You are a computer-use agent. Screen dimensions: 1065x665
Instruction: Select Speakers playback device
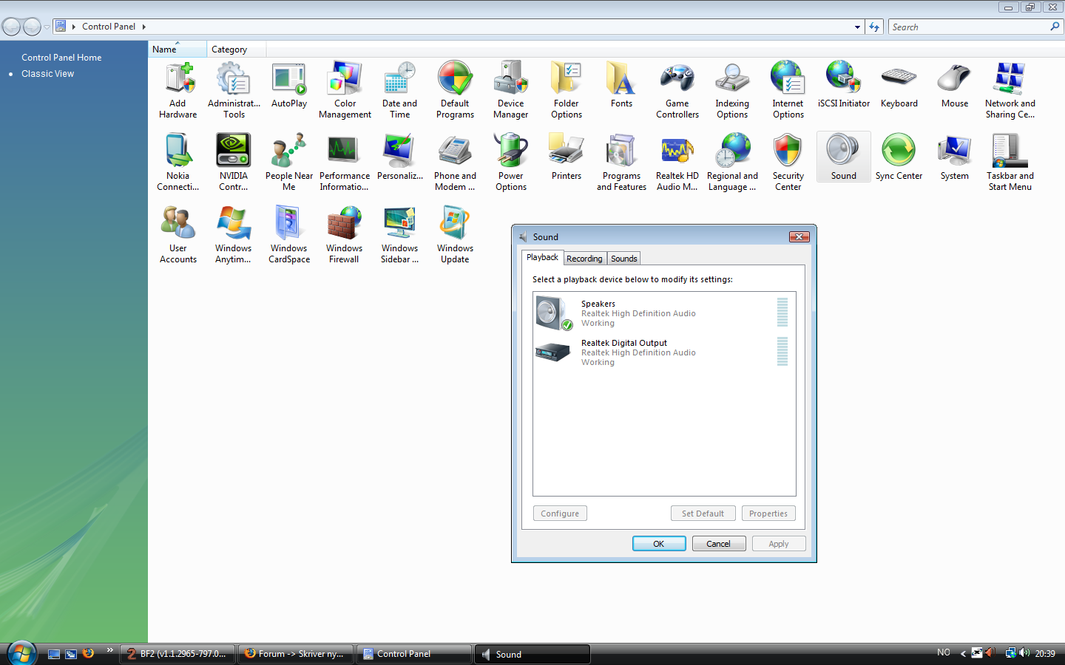(663, 313)
